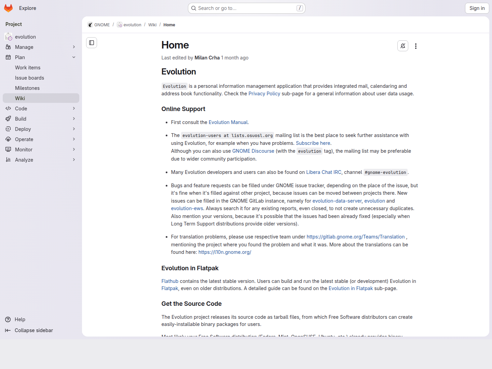Open the Evolution in Flatpak sub-page link
The image size is (492, 369).
tap(351, 288)
